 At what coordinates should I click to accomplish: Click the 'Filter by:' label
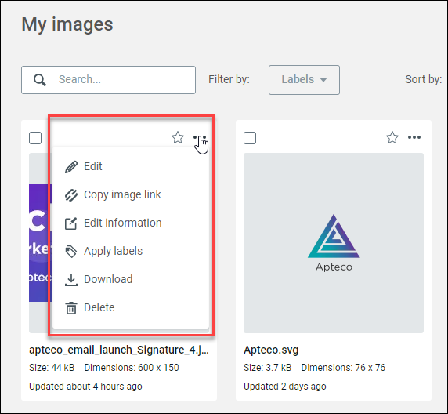point(229,79)
